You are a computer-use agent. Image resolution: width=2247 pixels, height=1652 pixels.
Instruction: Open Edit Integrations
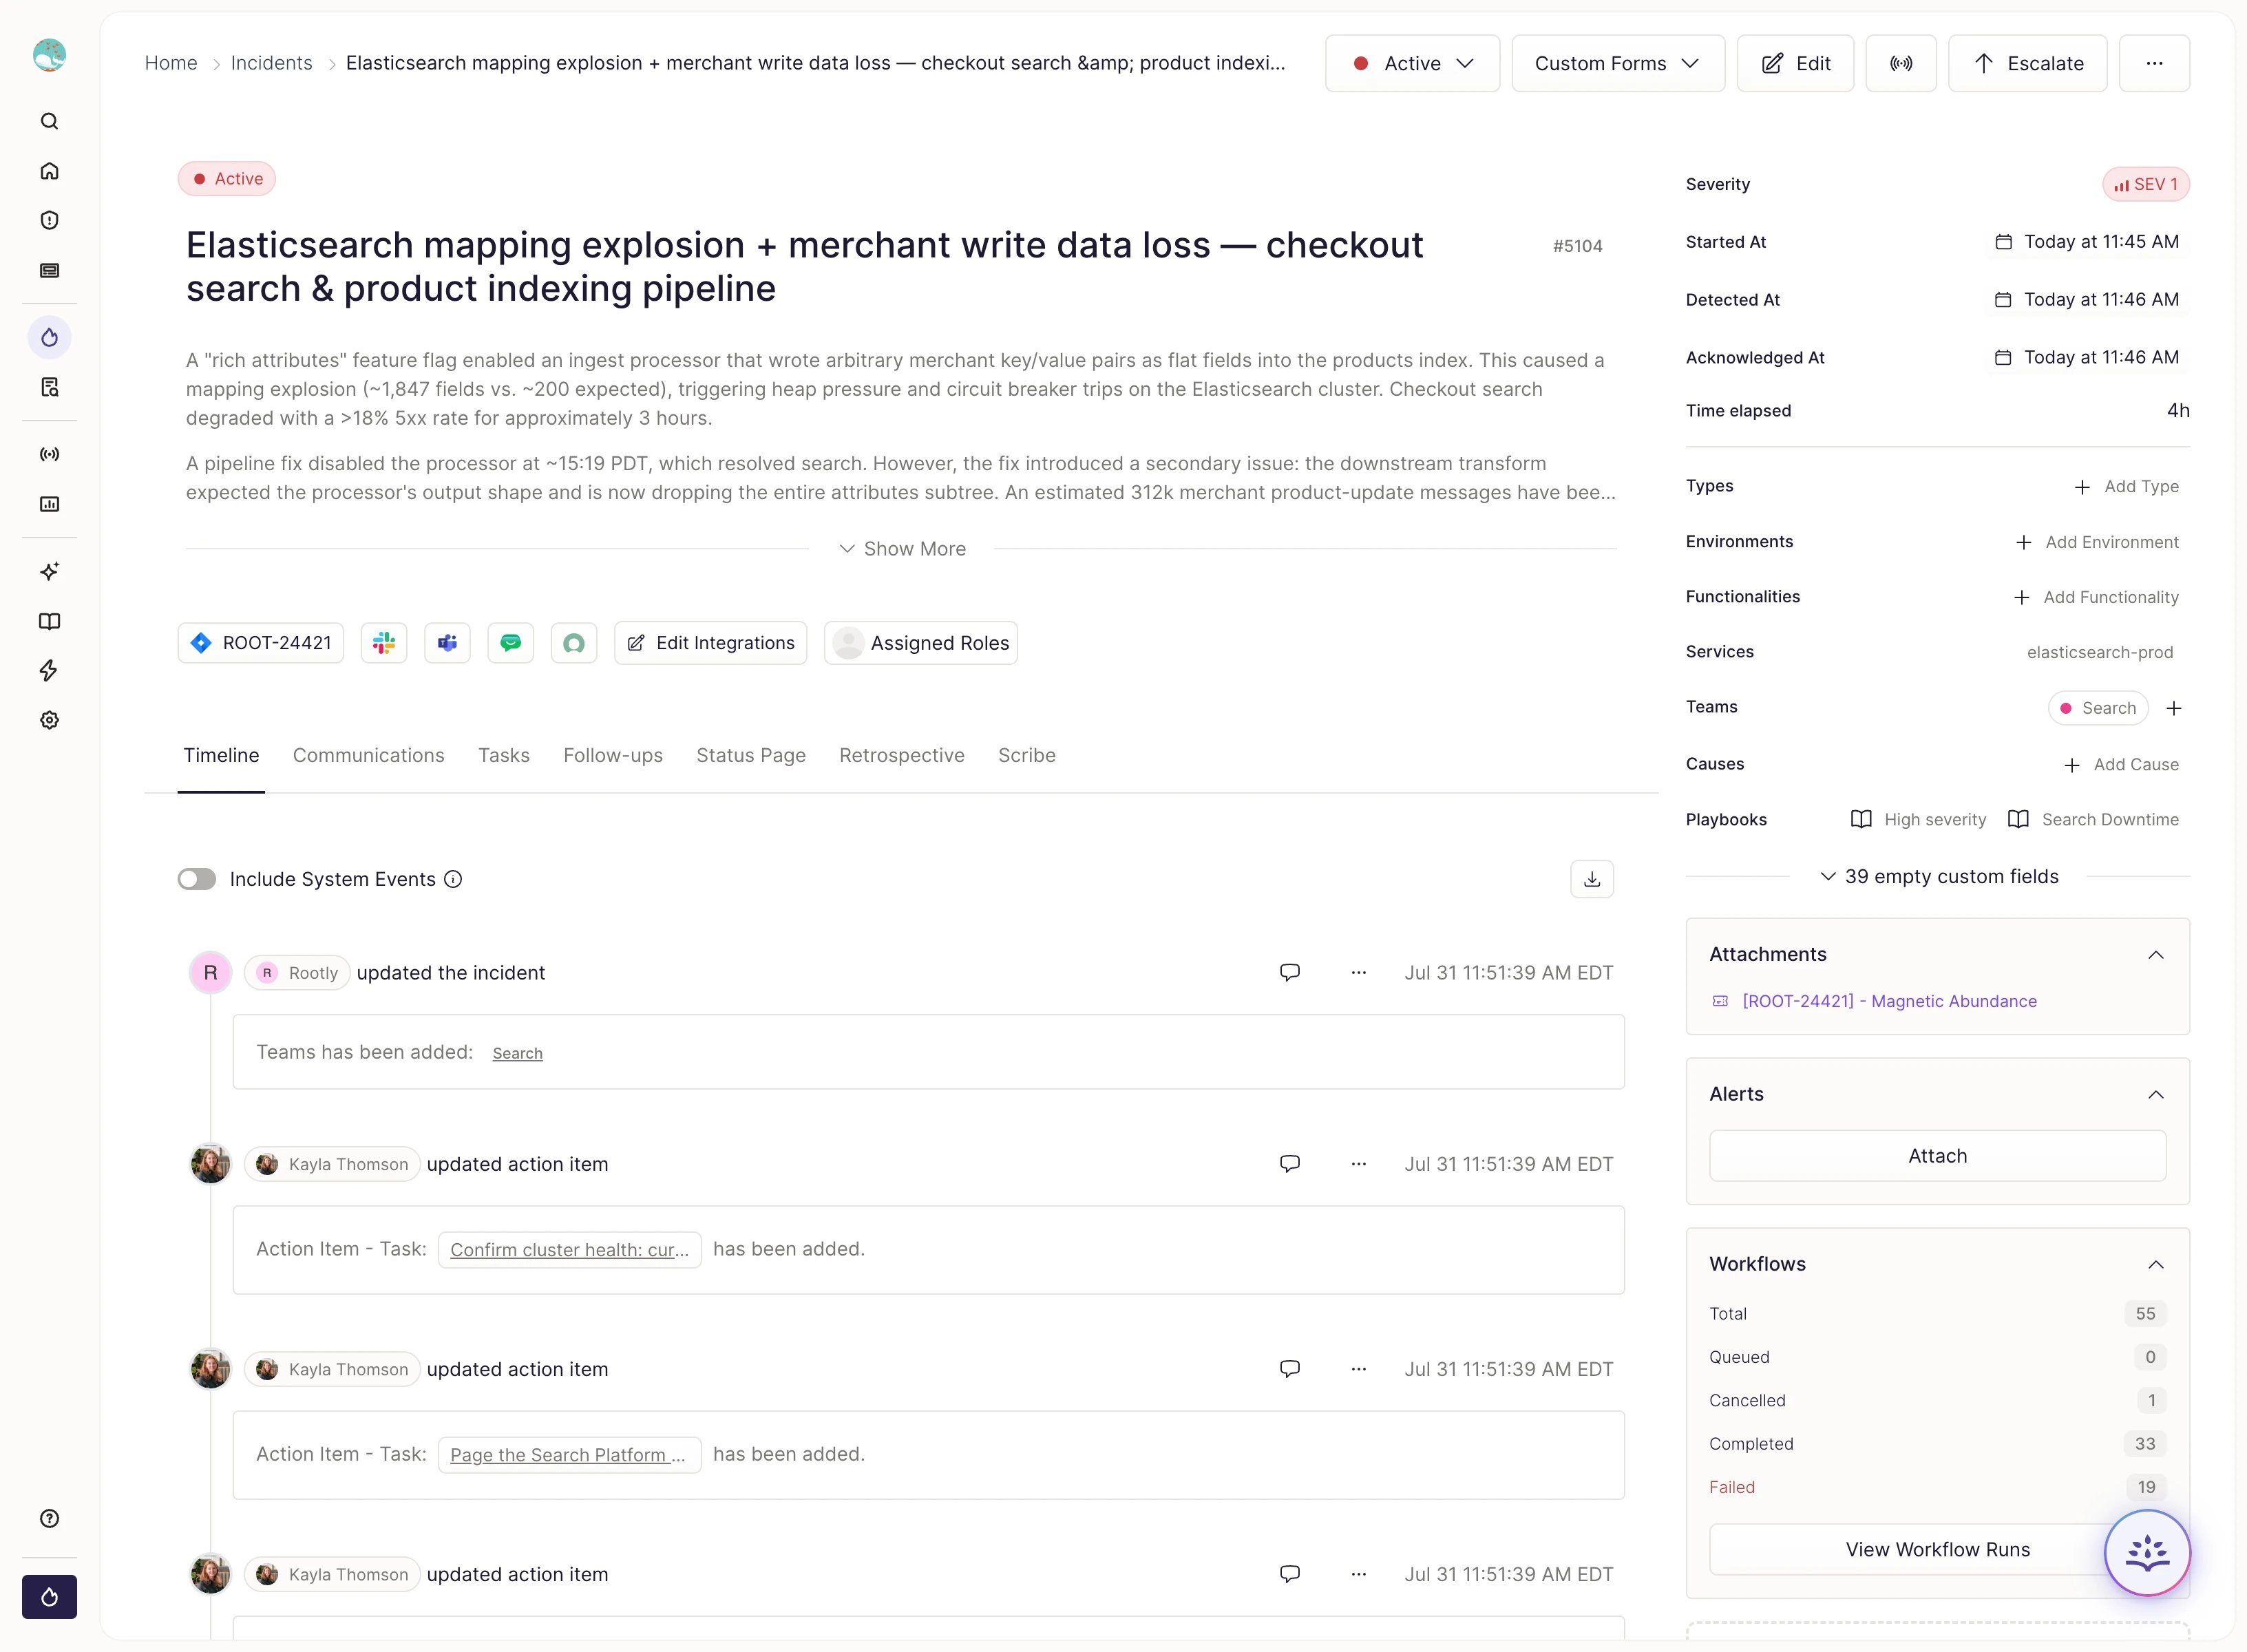click(711, 643)
